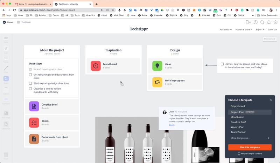Screen dimensions: 280x163
Task: Go to Home breadcrumb
Action: (x=10, y=22)
